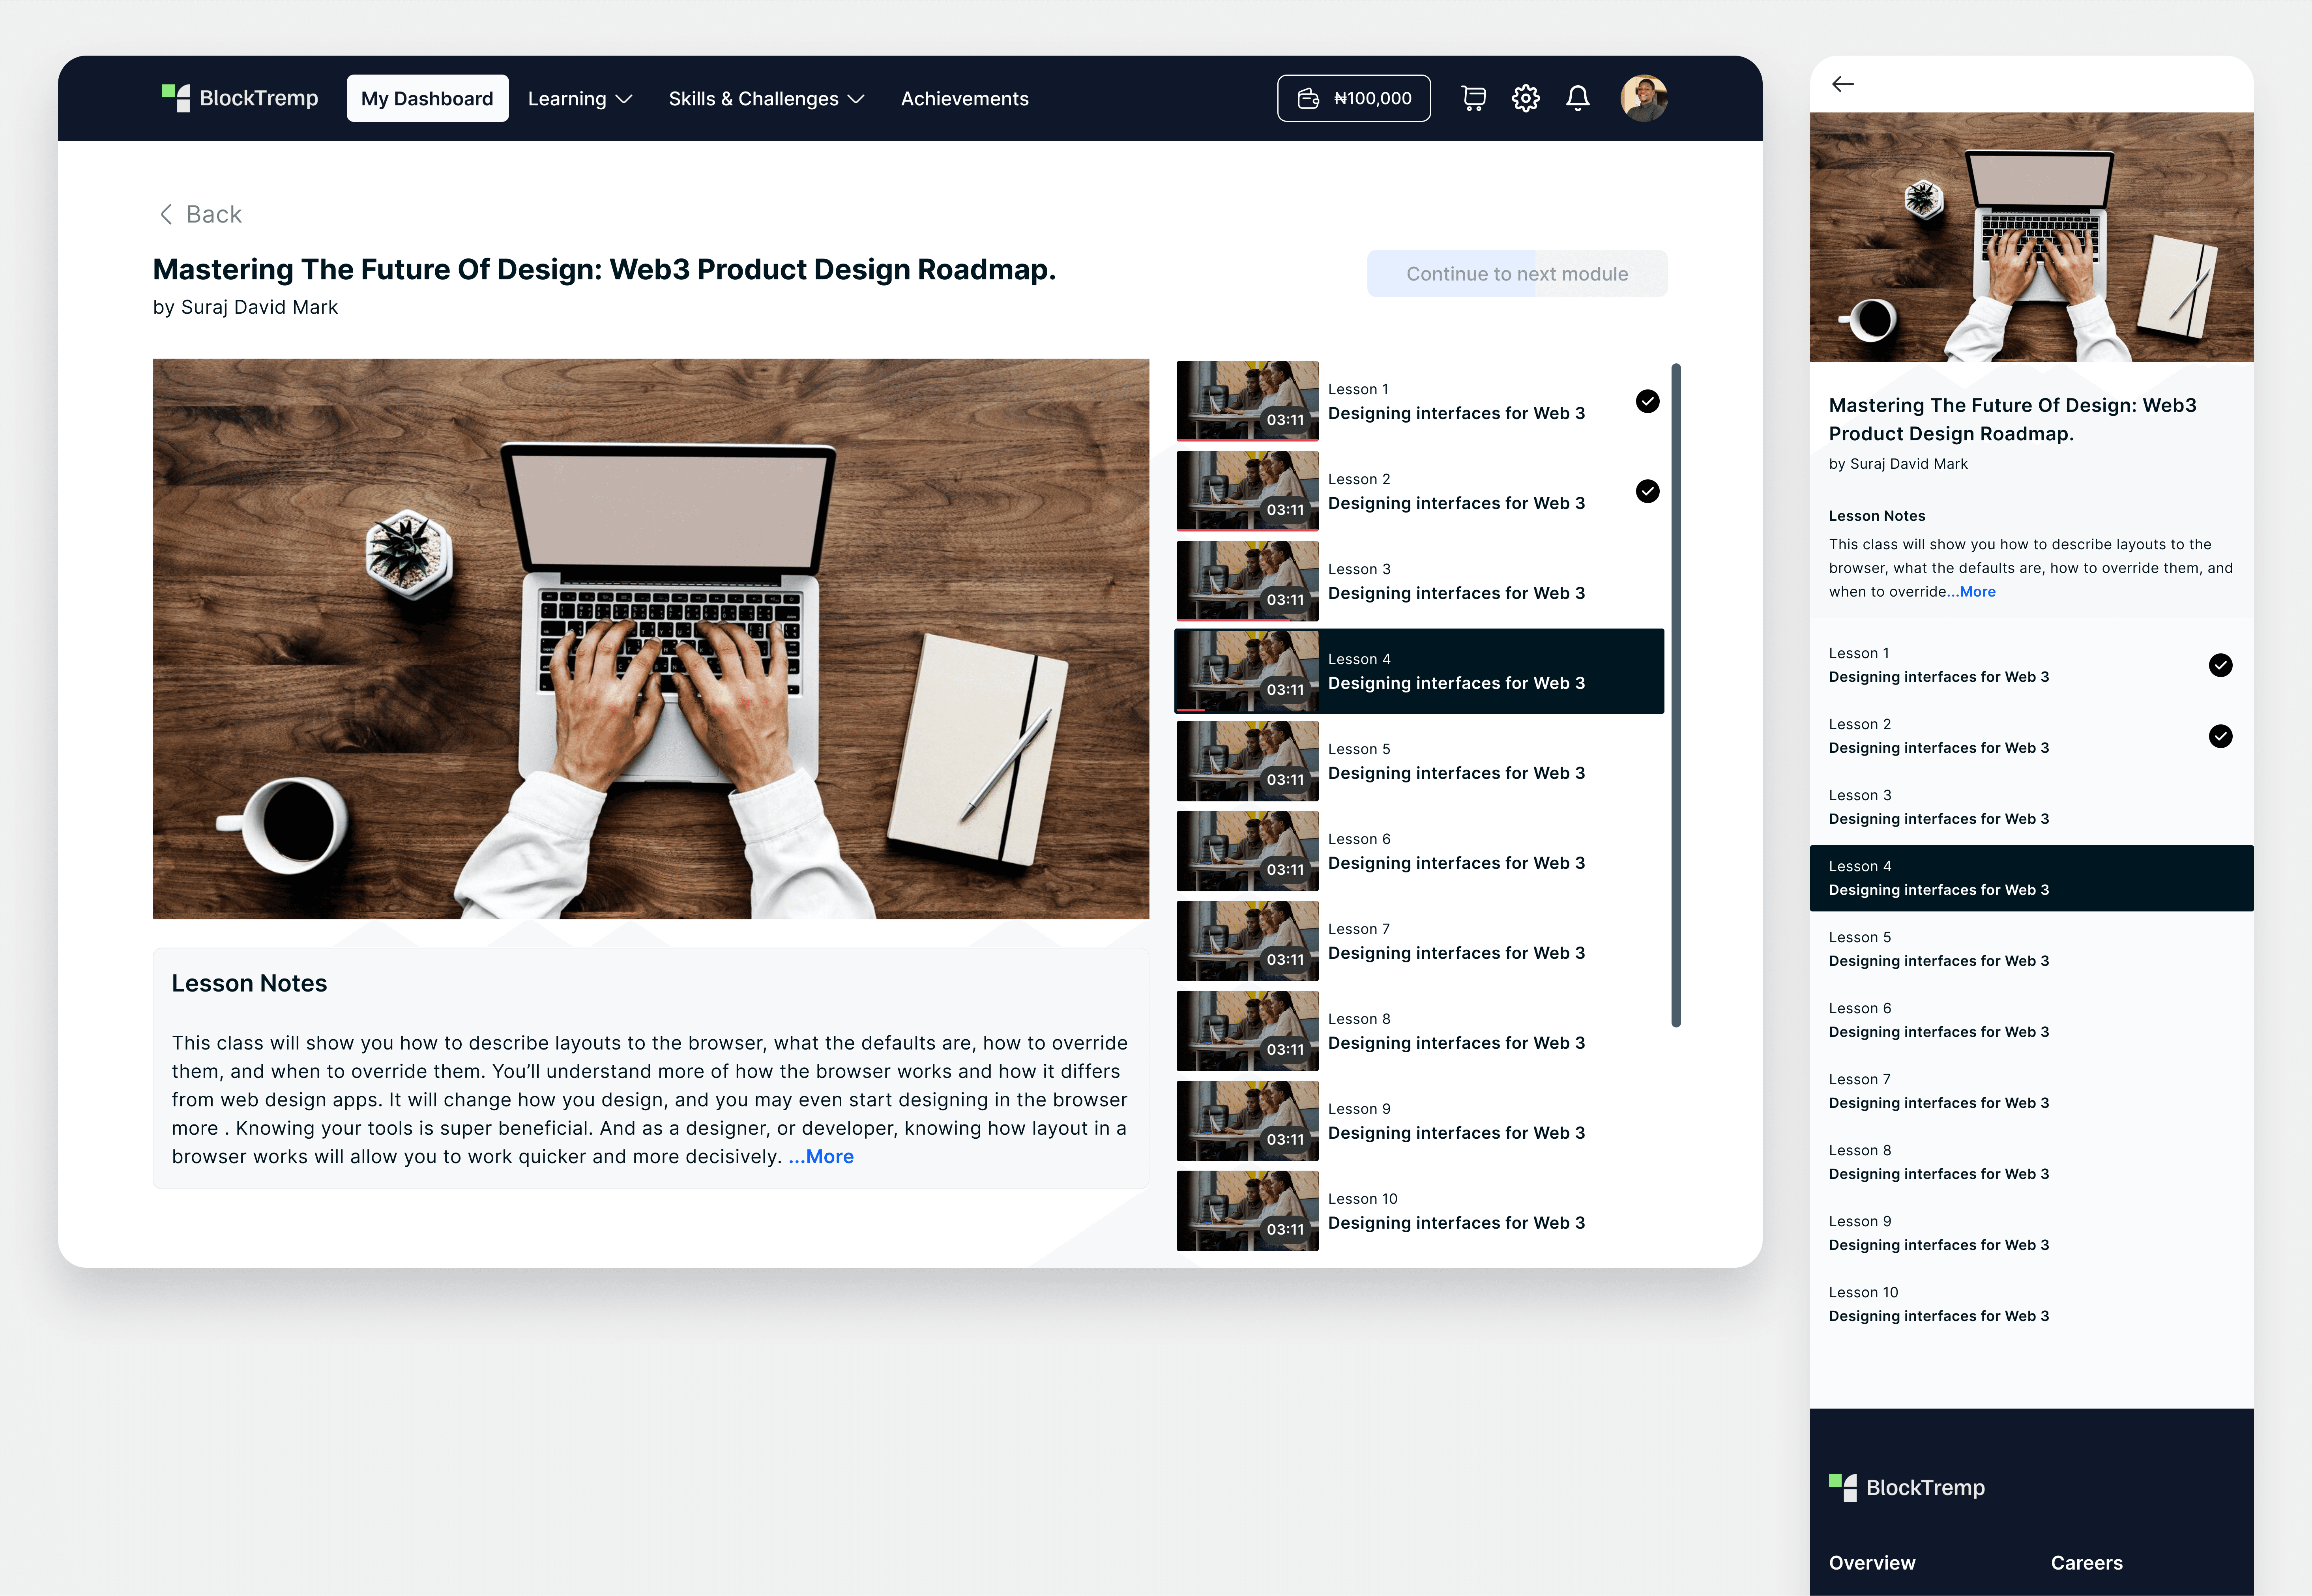Screen dimensions: 2312x1596
Task: Switch to My Dashboard
Action: 427,98
